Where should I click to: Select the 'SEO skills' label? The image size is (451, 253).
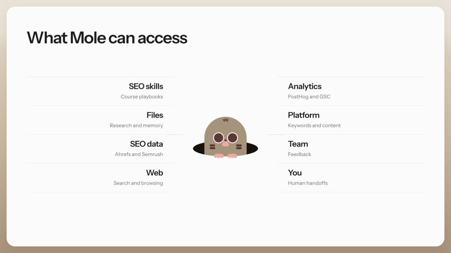(146, 86)
